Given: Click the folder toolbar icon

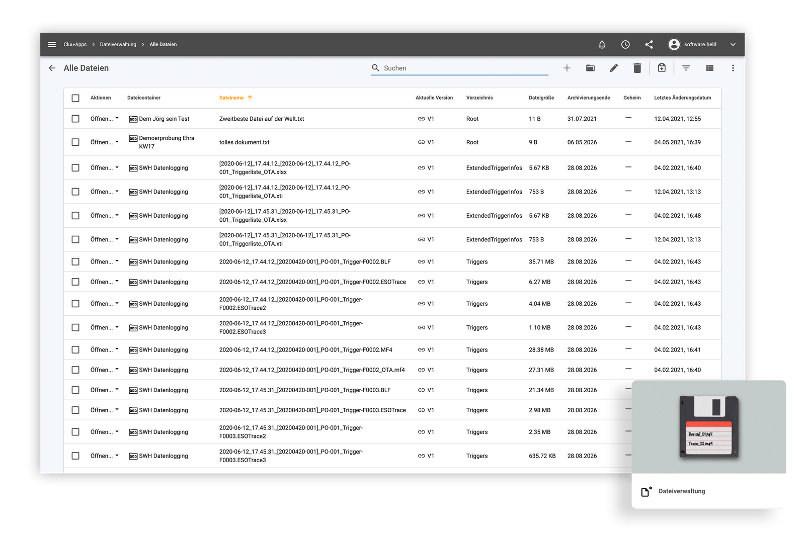Looking at the screenshot, I should click(x=590, y=68).
